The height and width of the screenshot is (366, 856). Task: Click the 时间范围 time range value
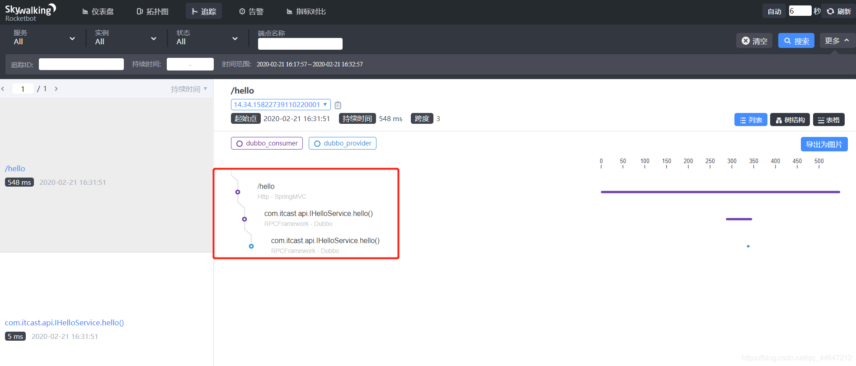tap(310, 64)
